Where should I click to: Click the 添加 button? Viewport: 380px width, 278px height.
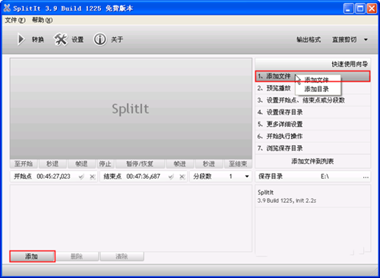33,256
